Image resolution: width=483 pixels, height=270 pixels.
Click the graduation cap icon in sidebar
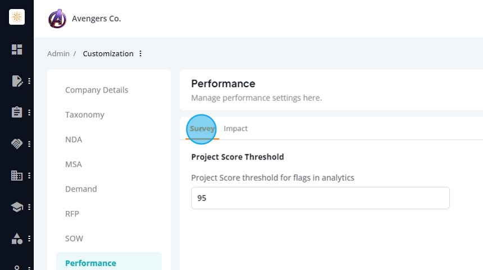tap(17, 207)
